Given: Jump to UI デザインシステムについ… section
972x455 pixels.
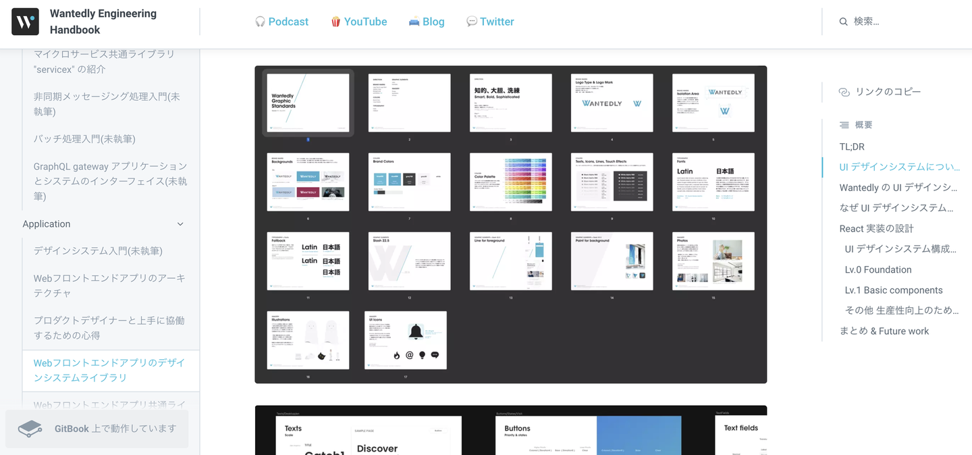Looking at the screenshot, I should [899, 167].
